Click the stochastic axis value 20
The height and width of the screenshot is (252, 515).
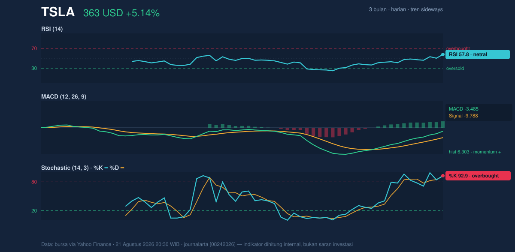pyautogui.click(x=34, y=210)
